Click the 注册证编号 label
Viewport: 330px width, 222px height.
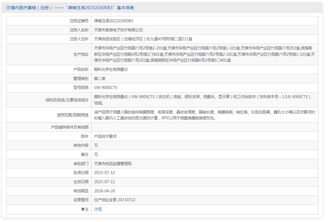pos(79,21)
